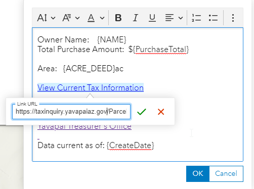Click the Data current as of text
The image size is (254, 189).
point(71,146)
